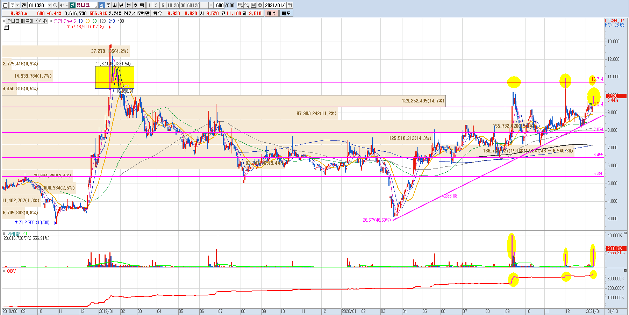Image resolution: width=629 pixels, height=315 pixels.
Task: Select the 일 daily period tab
Action: coord(101,5)
